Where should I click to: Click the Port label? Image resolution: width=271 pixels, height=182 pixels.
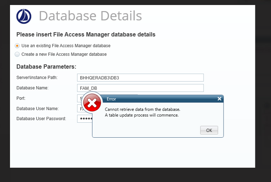21,98
